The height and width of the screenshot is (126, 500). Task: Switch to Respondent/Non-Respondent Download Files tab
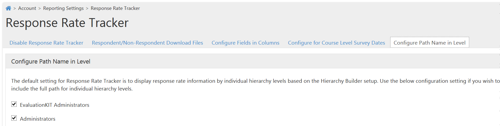tap(148, 43)
